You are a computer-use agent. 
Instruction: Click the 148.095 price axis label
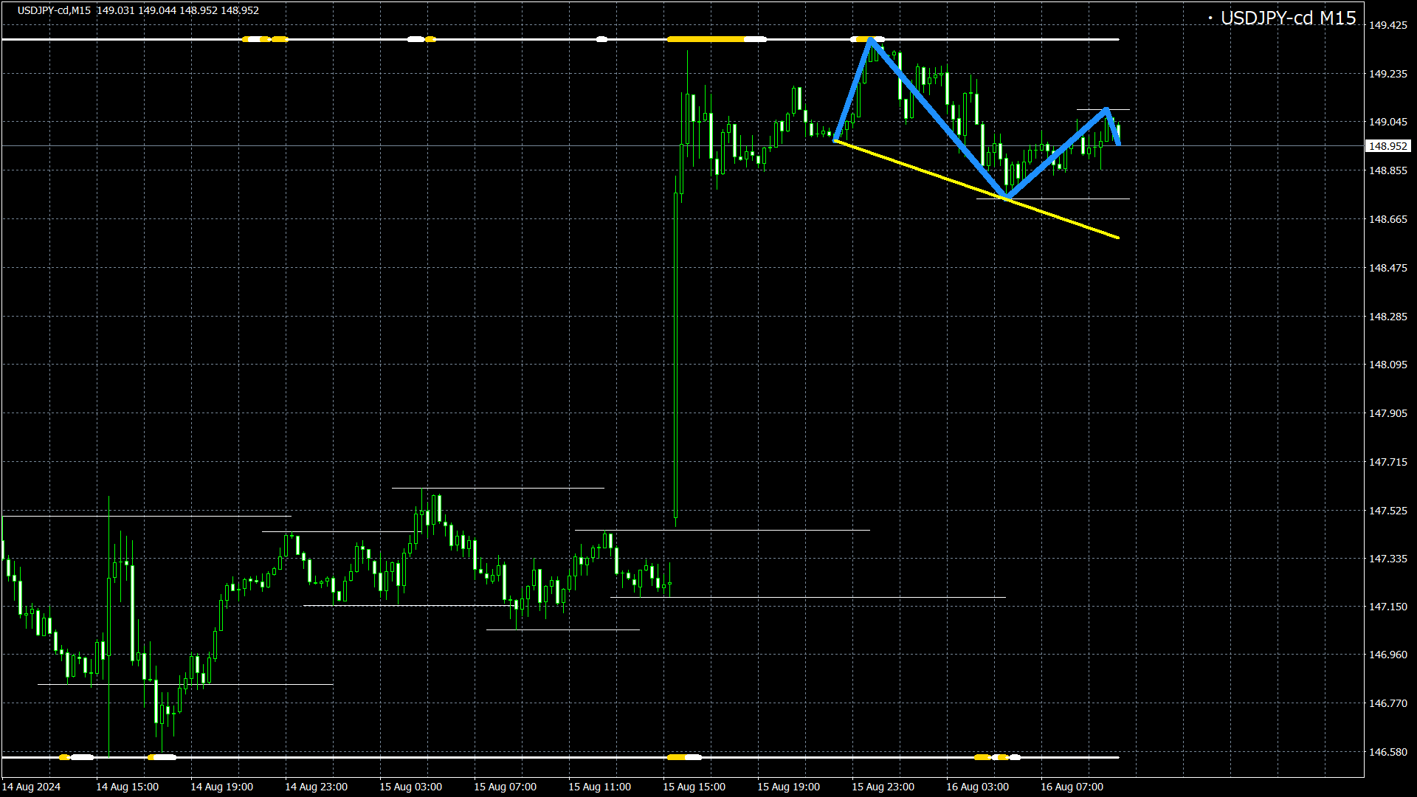click(1387, 365)
